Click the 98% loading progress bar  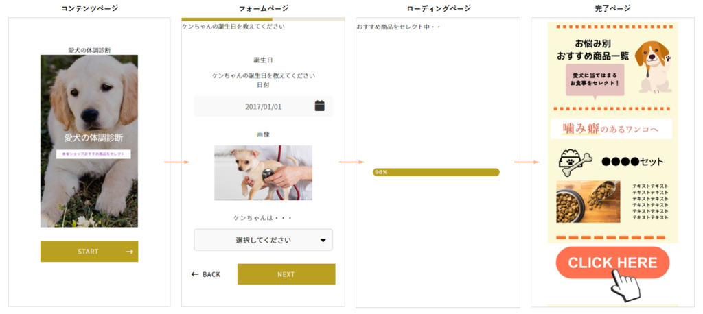(436, 172)
